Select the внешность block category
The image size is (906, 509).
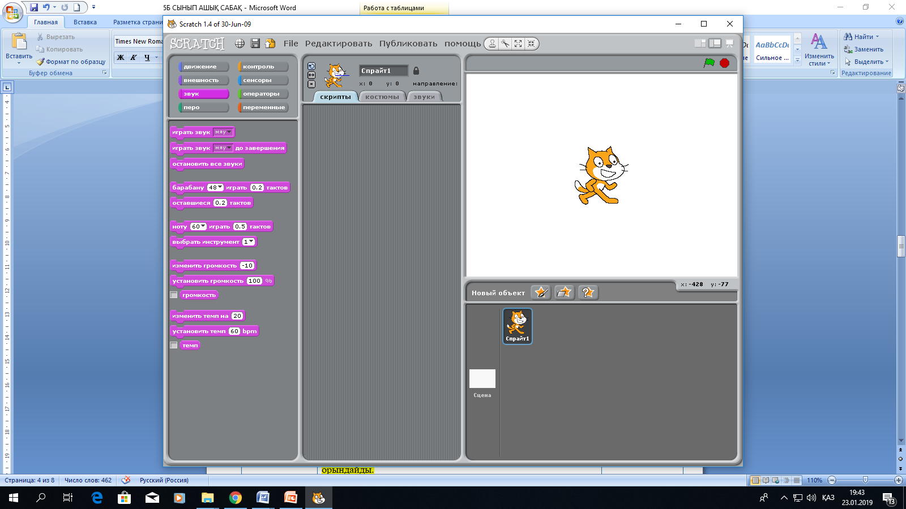pos(204,80)
